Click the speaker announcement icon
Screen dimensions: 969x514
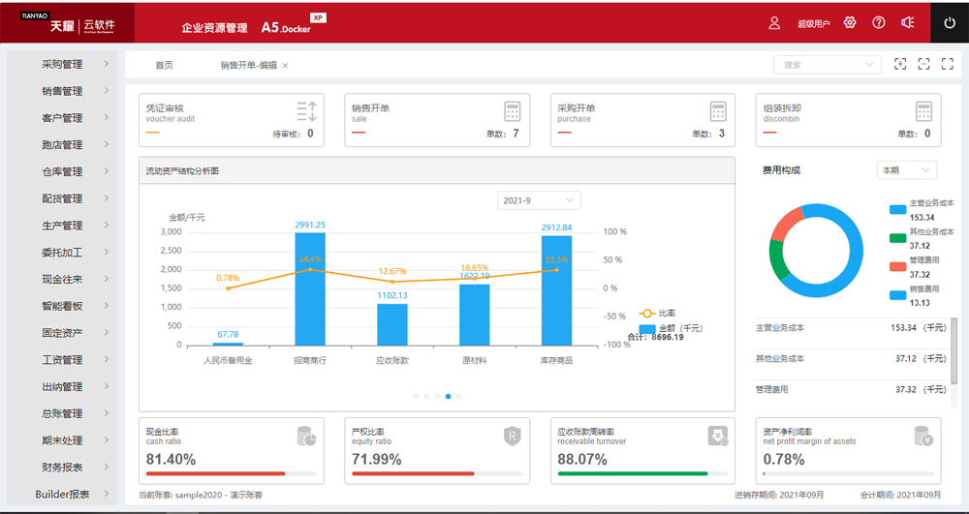point(907,23)
